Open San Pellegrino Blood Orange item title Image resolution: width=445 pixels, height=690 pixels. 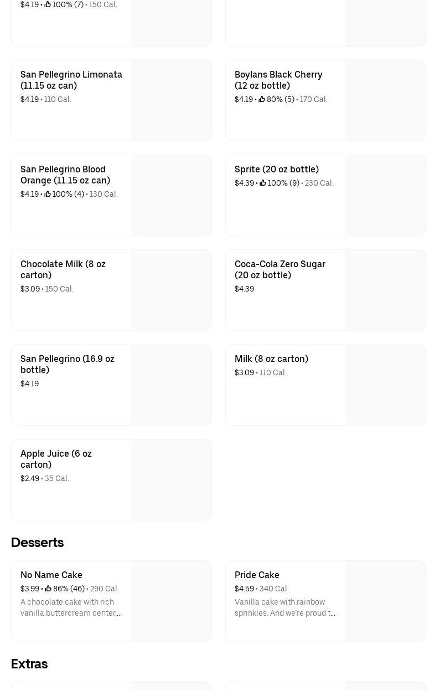[x=65, y=175]
